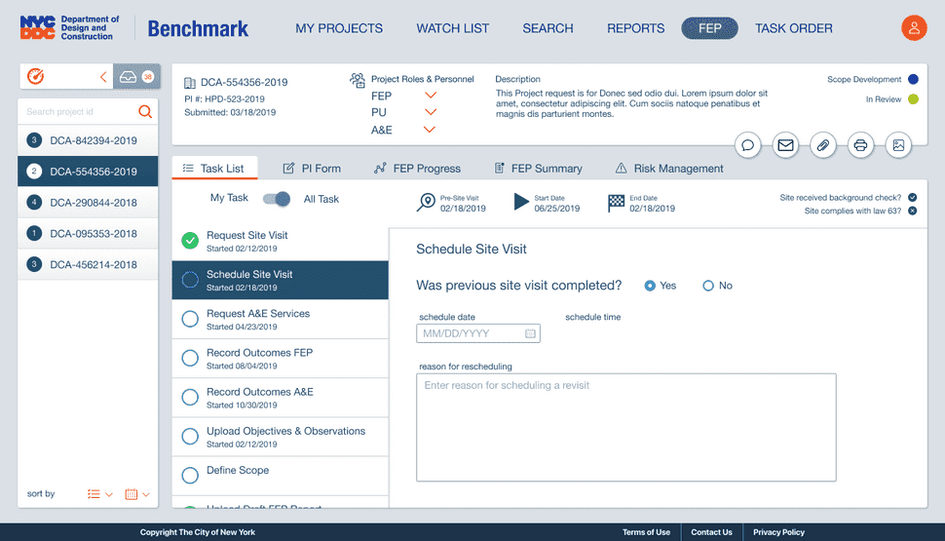Click number badge for DCA-095353-2018

coord(34,233)
